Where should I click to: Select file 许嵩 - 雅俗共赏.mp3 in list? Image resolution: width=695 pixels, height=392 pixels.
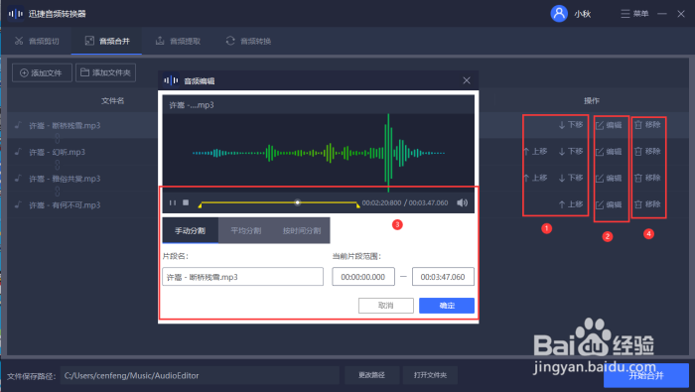click(x=65, y=179)
